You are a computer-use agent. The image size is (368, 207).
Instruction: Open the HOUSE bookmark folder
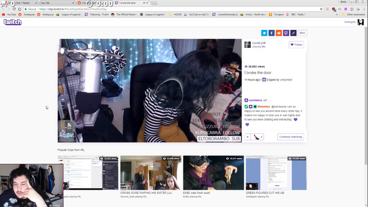point(175,14)
